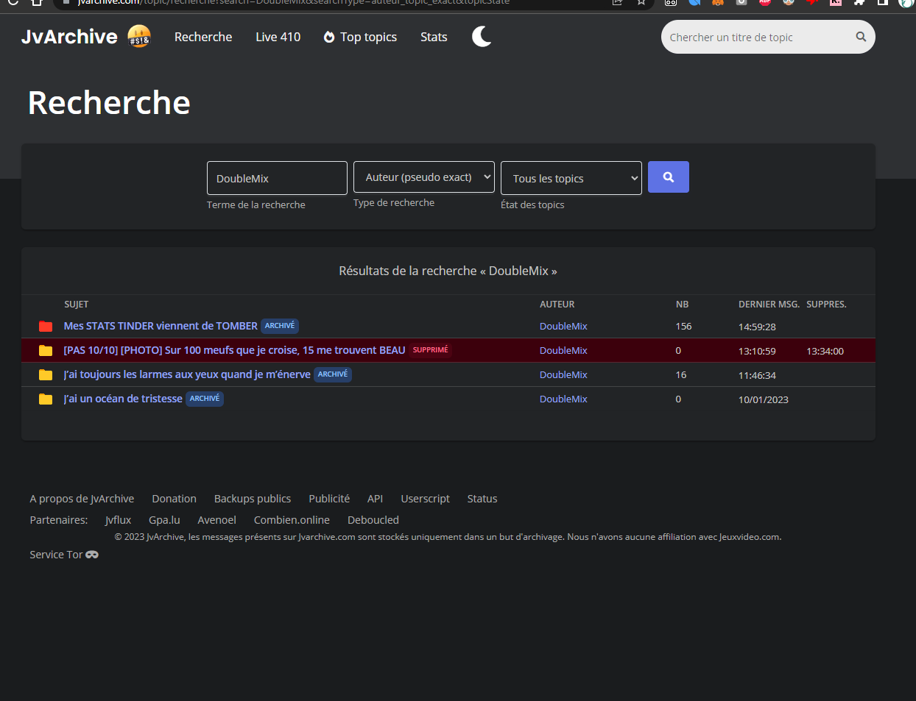Click the red folder icon of the Tinder topic
This screenshot has width=916, height=701.
coord(46,326)
